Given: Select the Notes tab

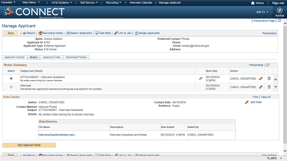Looking at the screenshot, I should point(34,57).
